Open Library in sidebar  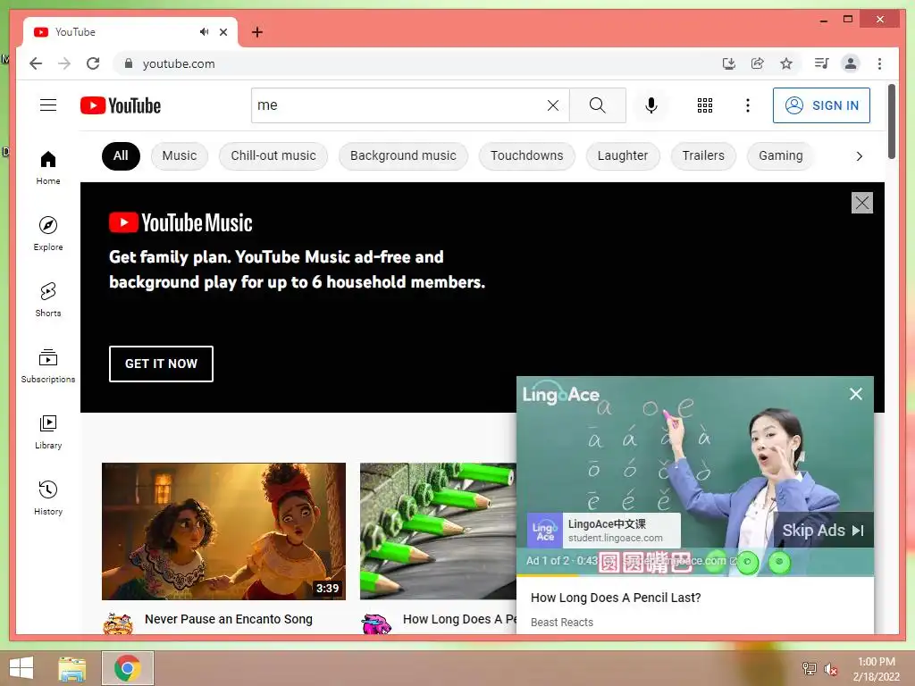coord(48,431)
